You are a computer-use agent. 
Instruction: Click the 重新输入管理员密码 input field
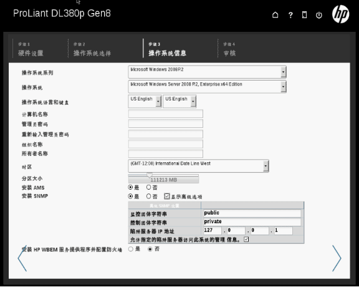[x=166, y=134]
